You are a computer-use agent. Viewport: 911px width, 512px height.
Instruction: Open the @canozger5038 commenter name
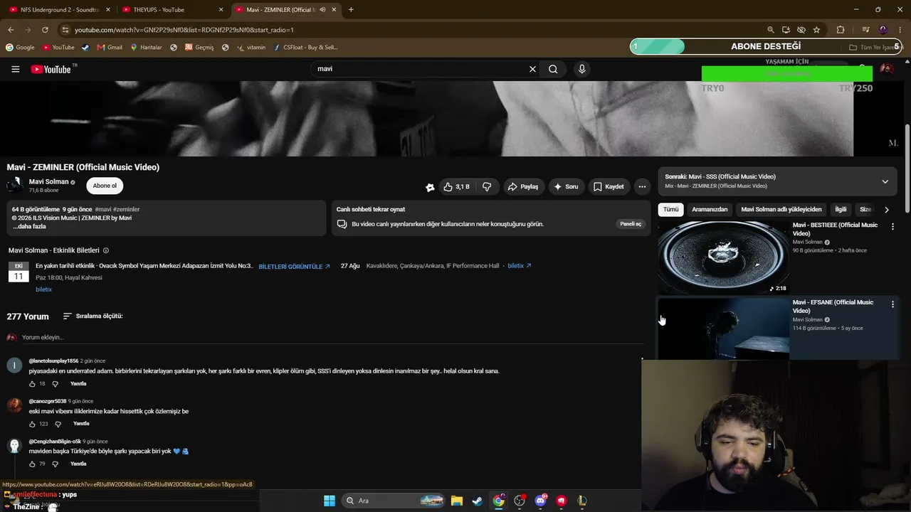(x=48, y=401)
